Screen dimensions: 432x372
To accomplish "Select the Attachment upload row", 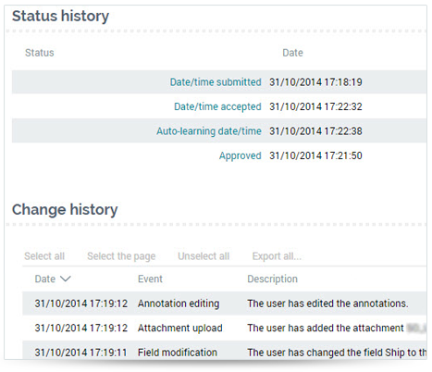I will [x=225, y=328].
